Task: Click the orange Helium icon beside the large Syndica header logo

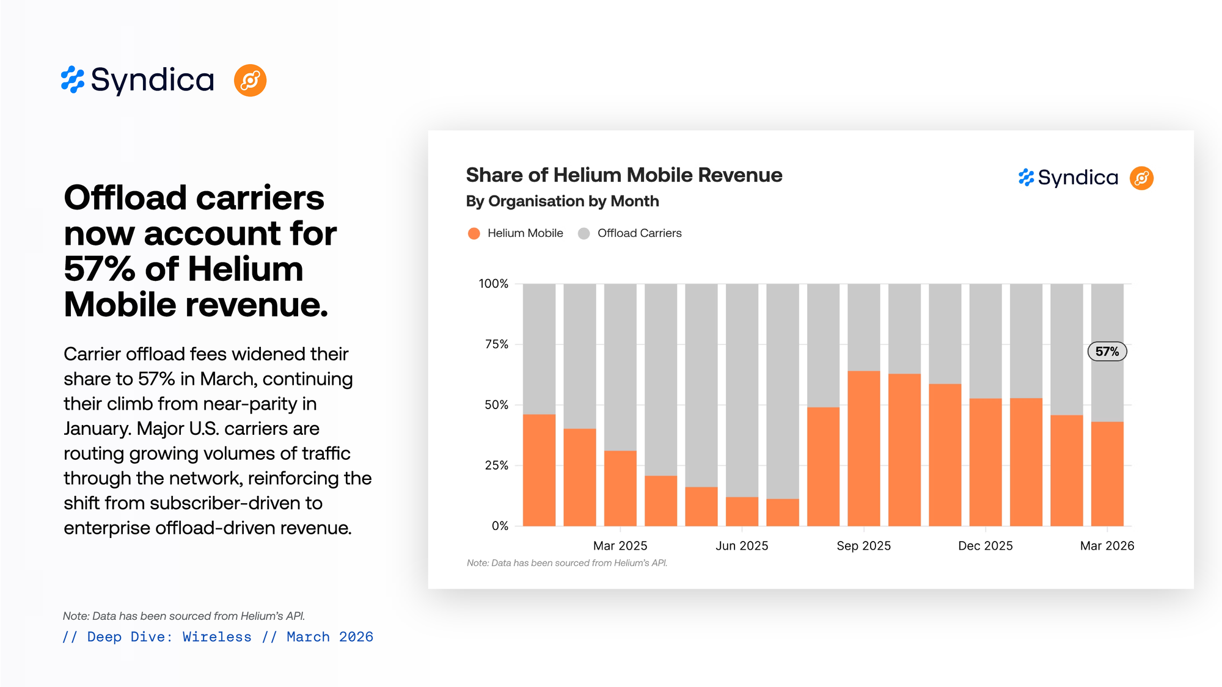Action: coord(250,80)
